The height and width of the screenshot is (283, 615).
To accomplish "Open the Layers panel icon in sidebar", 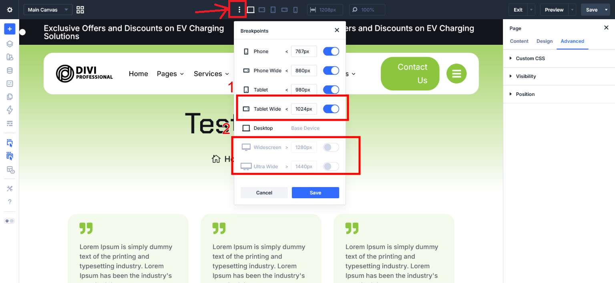I will [10, 44].
